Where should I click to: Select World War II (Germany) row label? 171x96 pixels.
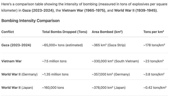tap(19, 74)
